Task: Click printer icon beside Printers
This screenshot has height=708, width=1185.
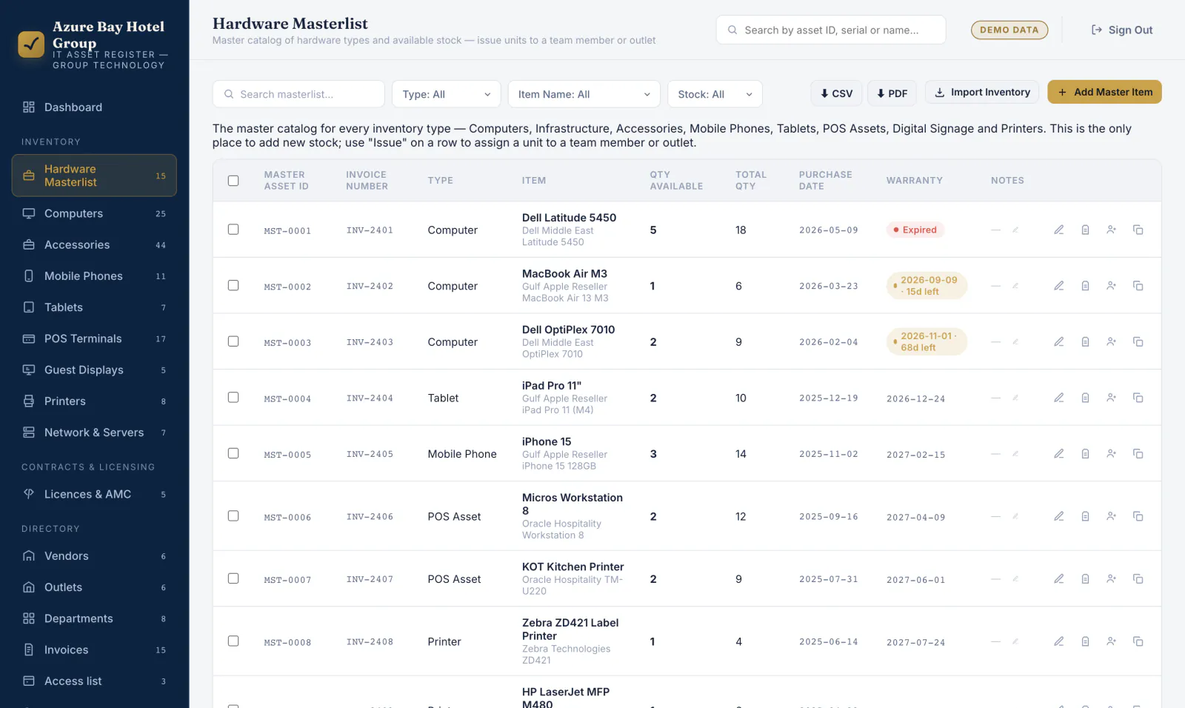Action: pos(29,401)
